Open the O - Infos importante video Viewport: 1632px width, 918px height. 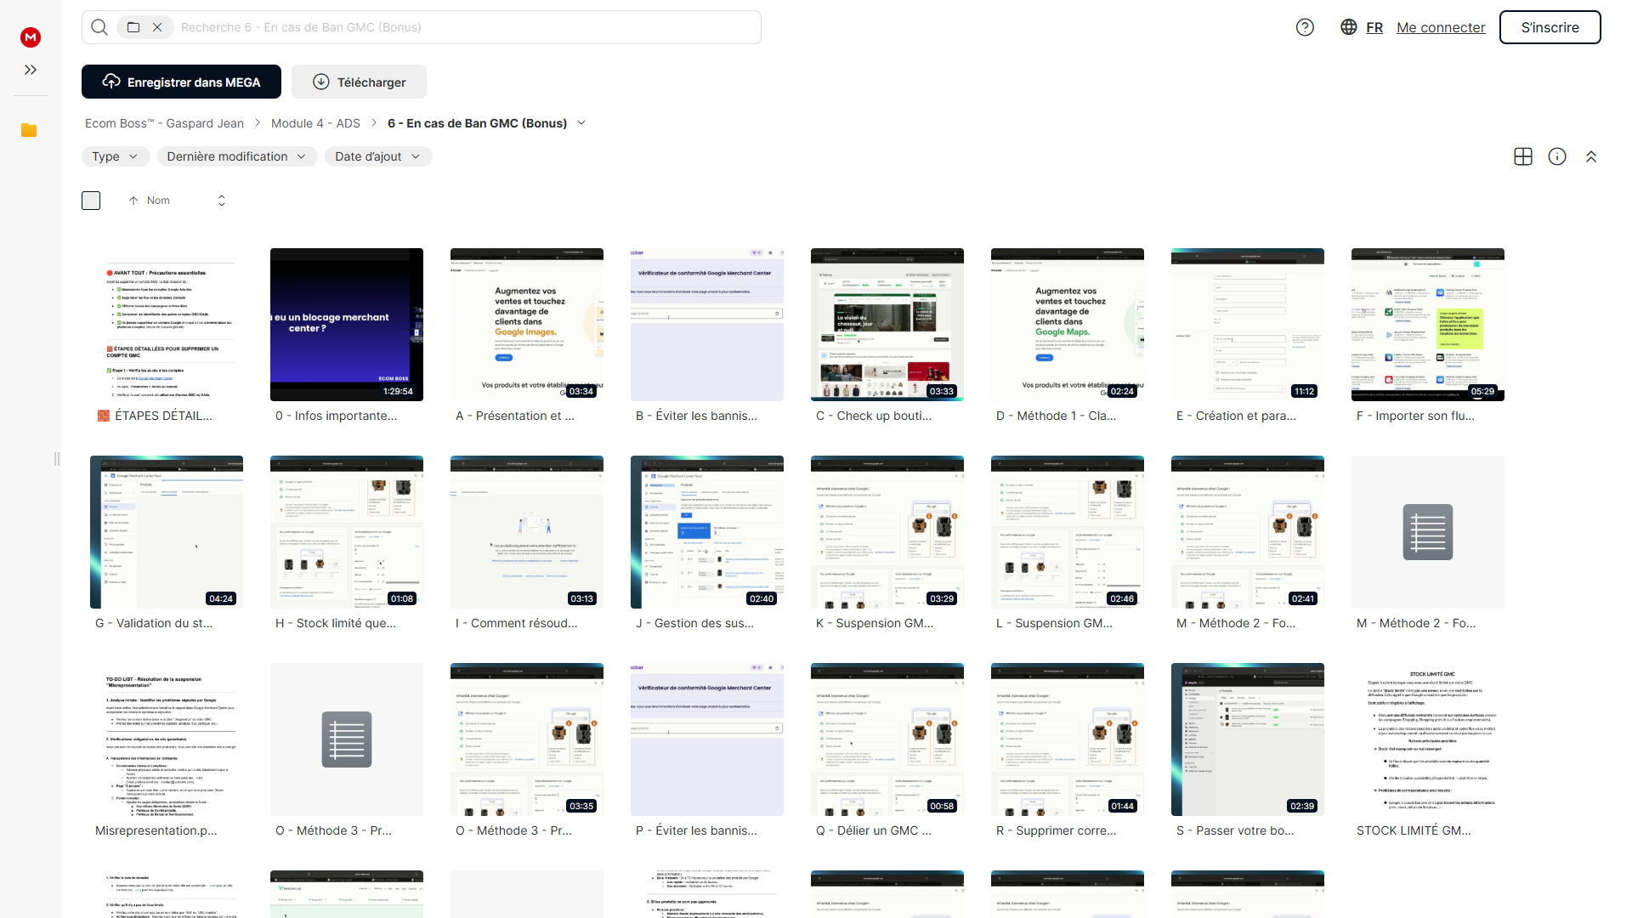347,325
